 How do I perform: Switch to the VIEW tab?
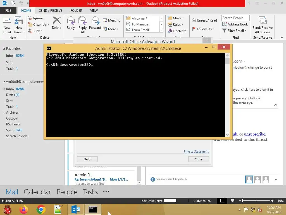coord(94,11)
